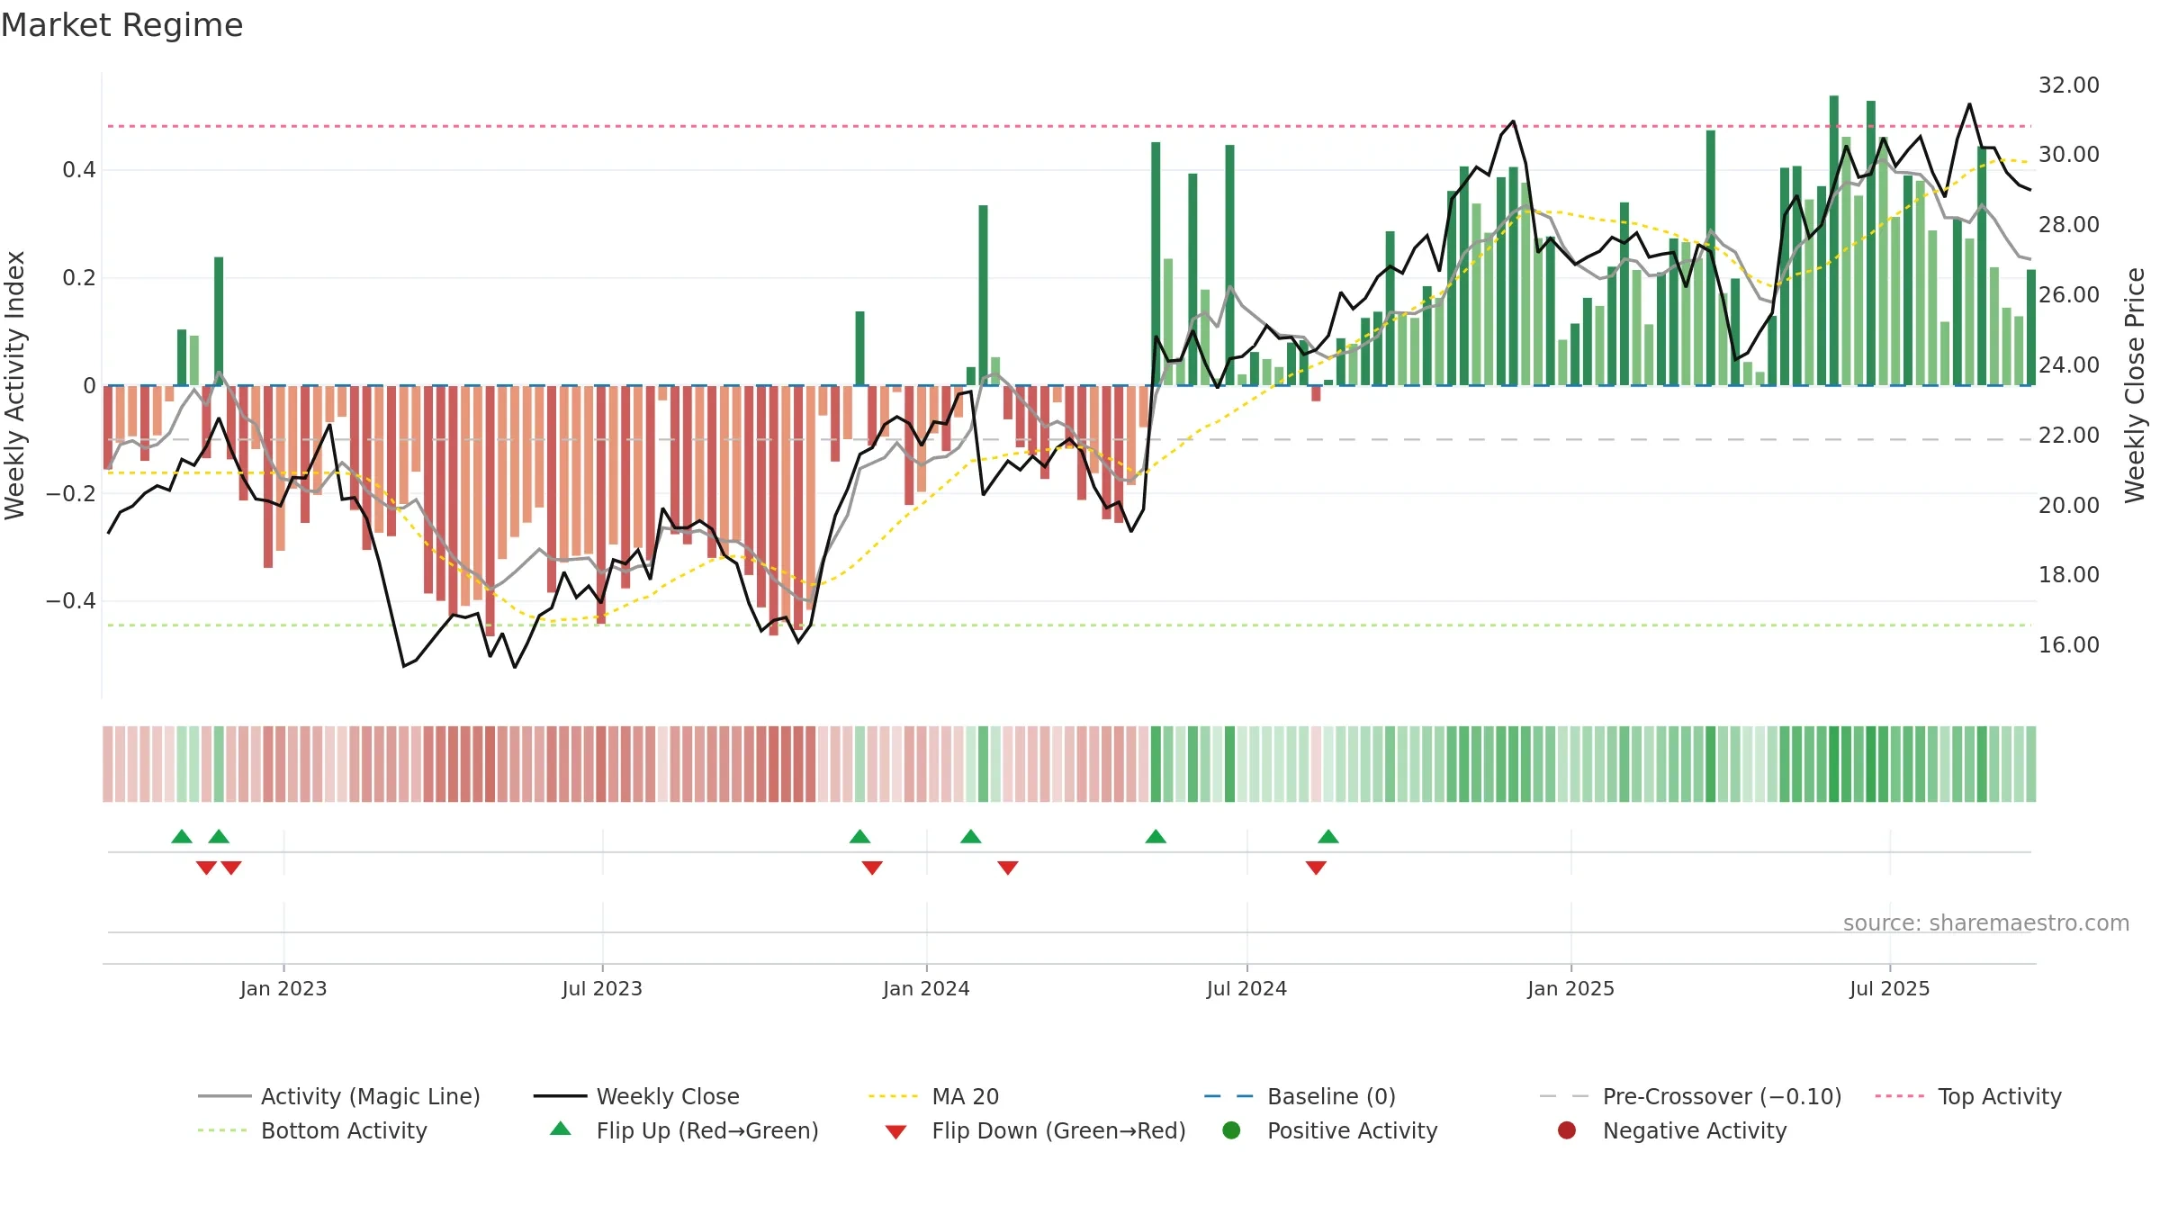
Task: Click the 20.00 price axis value
Action: [x=2069, y=506]
